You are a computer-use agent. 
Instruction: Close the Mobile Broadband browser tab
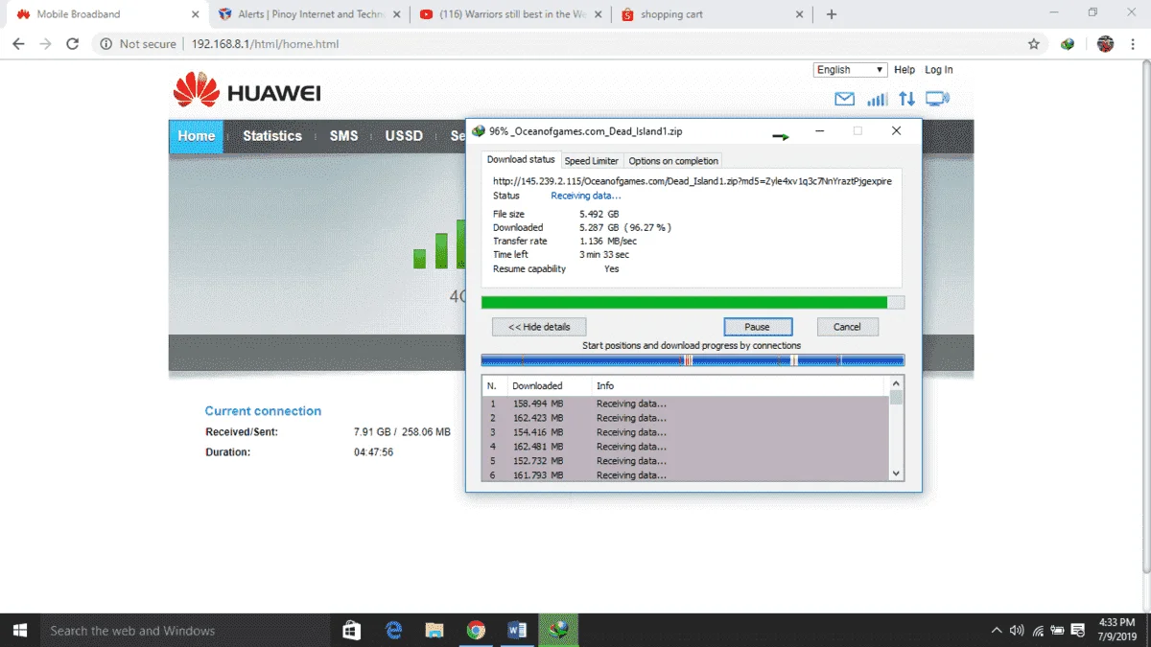(195, 14)
